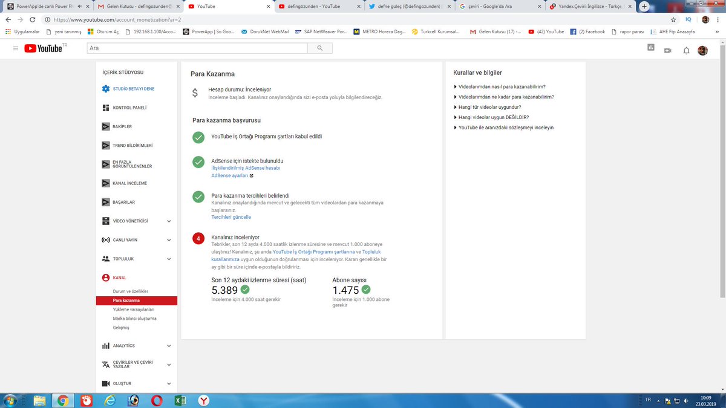Click the Başarılar sidebar icon
The height and width of the screenshot is (408, 726).
click(106, 202)
